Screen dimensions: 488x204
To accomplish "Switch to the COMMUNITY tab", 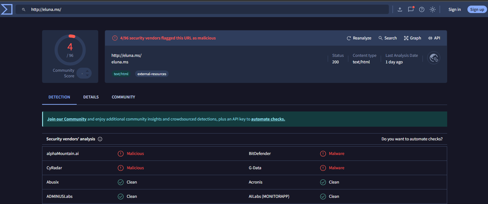I will [x=123, y=97].
